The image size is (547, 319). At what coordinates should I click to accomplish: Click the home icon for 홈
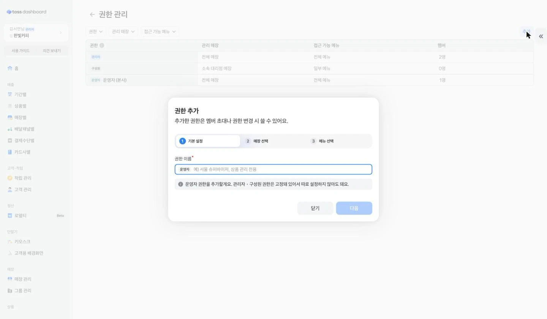10,68
